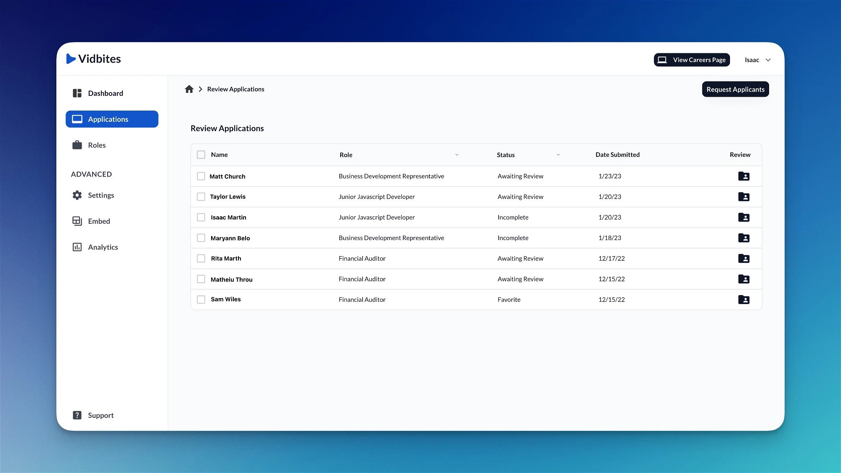The image size is (841, 473).
Task: Click the review icon for Matt Church
Action: coord(744,176)
